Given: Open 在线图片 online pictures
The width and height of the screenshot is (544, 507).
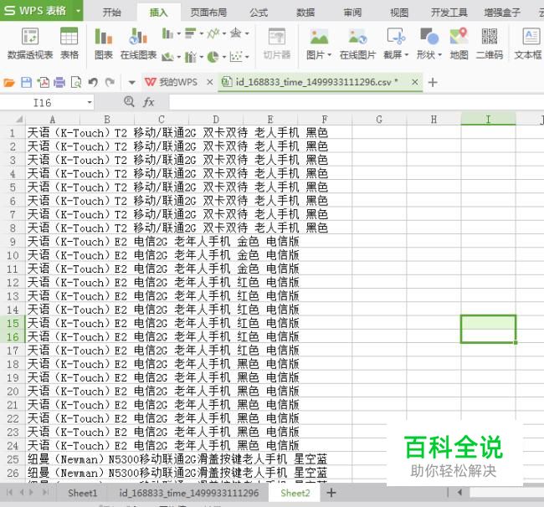Looking at the screenshot, I should (357, 44).
